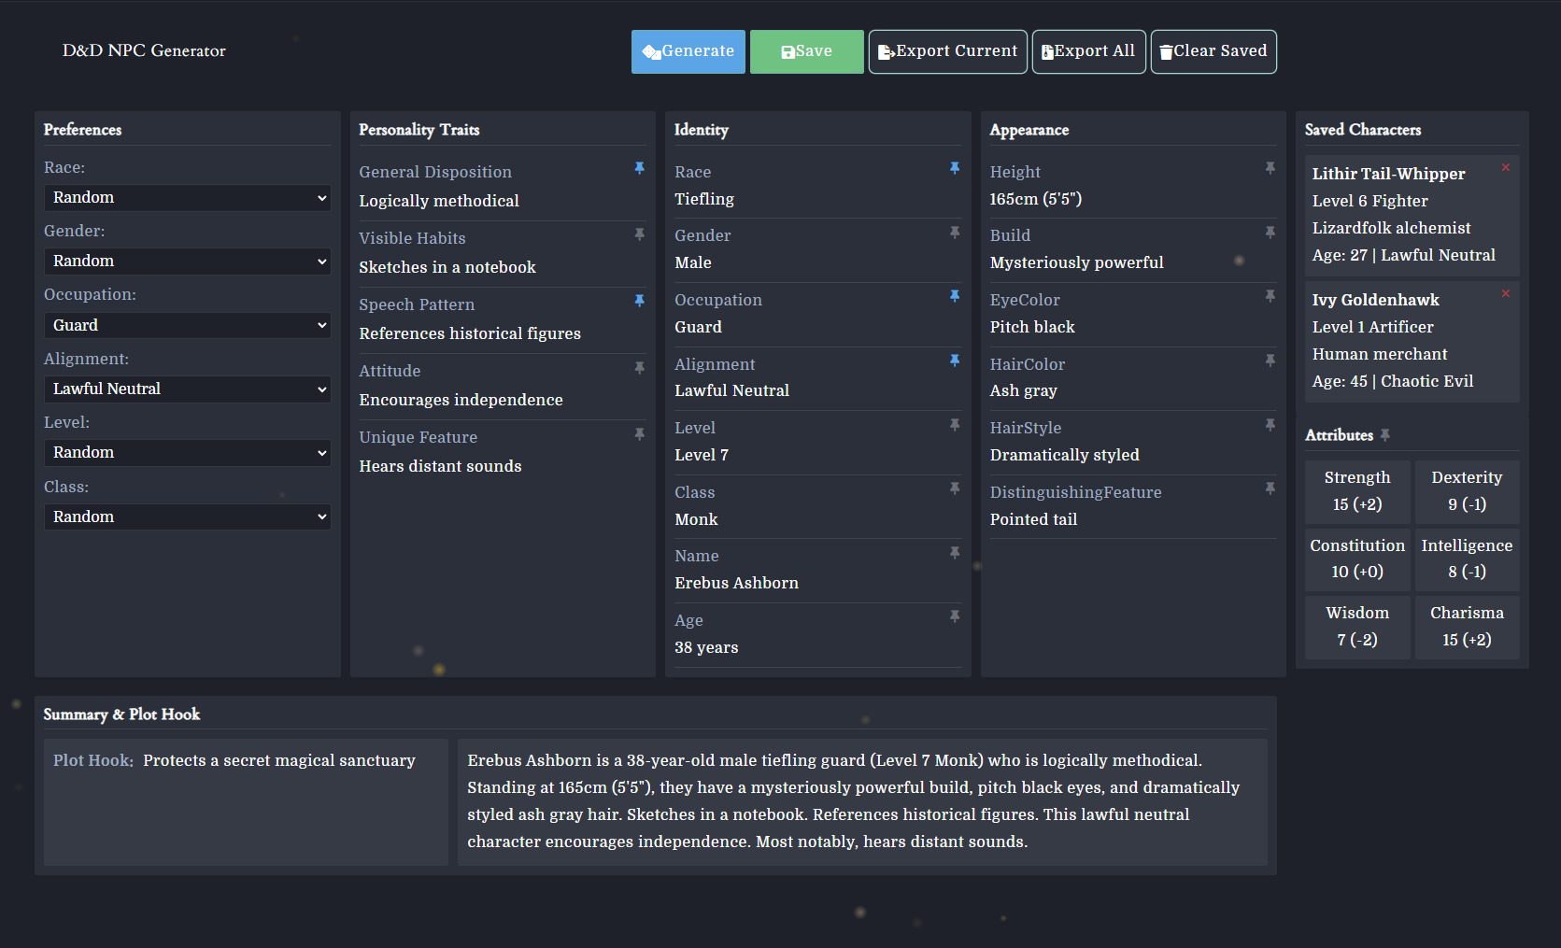Toggle the Alignment pin in Identity
Screen dimensions: 1561x948
tap(955, 361)
